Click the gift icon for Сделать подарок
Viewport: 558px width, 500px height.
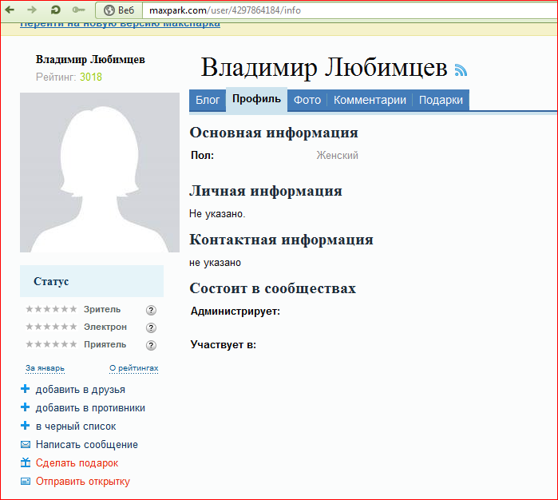[26, 462]
